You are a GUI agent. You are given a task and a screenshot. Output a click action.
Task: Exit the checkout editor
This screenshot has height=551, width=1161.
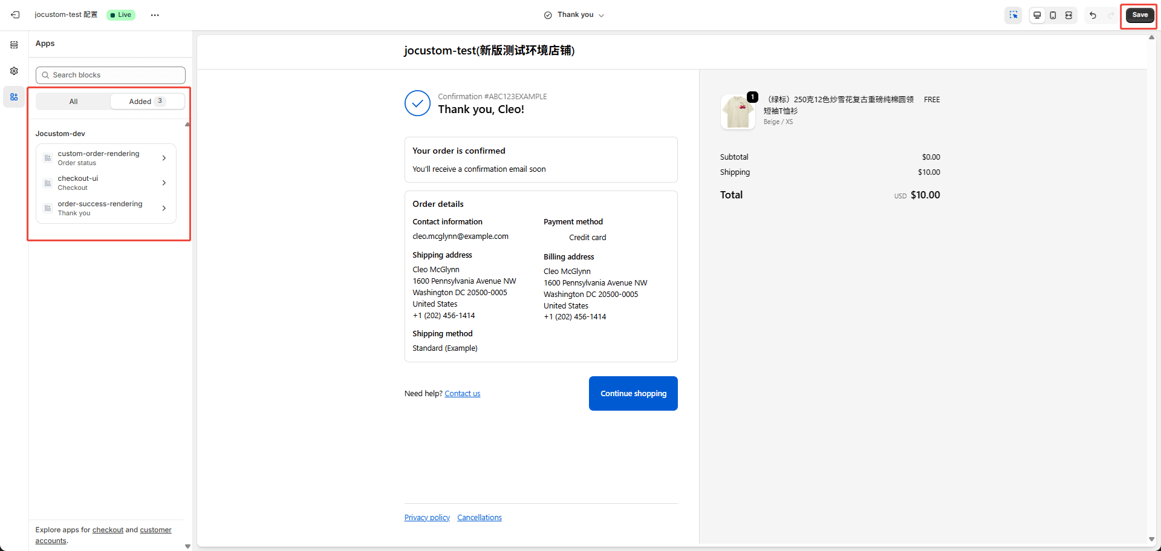[15, 15]
